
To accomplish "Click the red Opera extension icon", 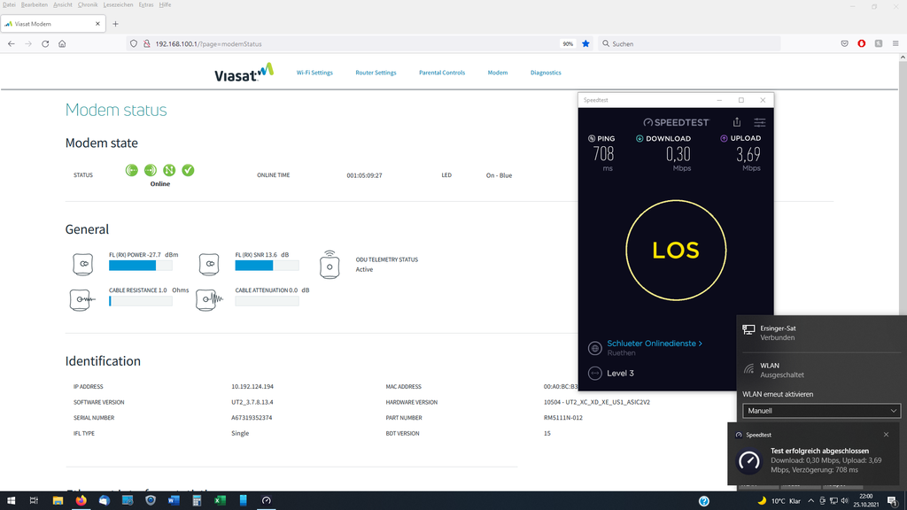I will [x=861, y=44].
